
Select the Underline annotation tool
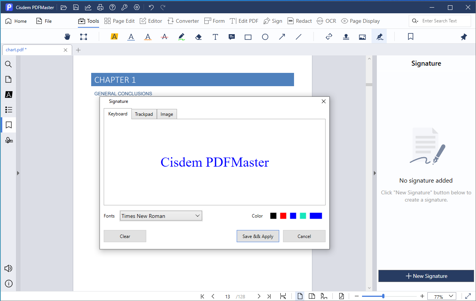click(131, 37)
